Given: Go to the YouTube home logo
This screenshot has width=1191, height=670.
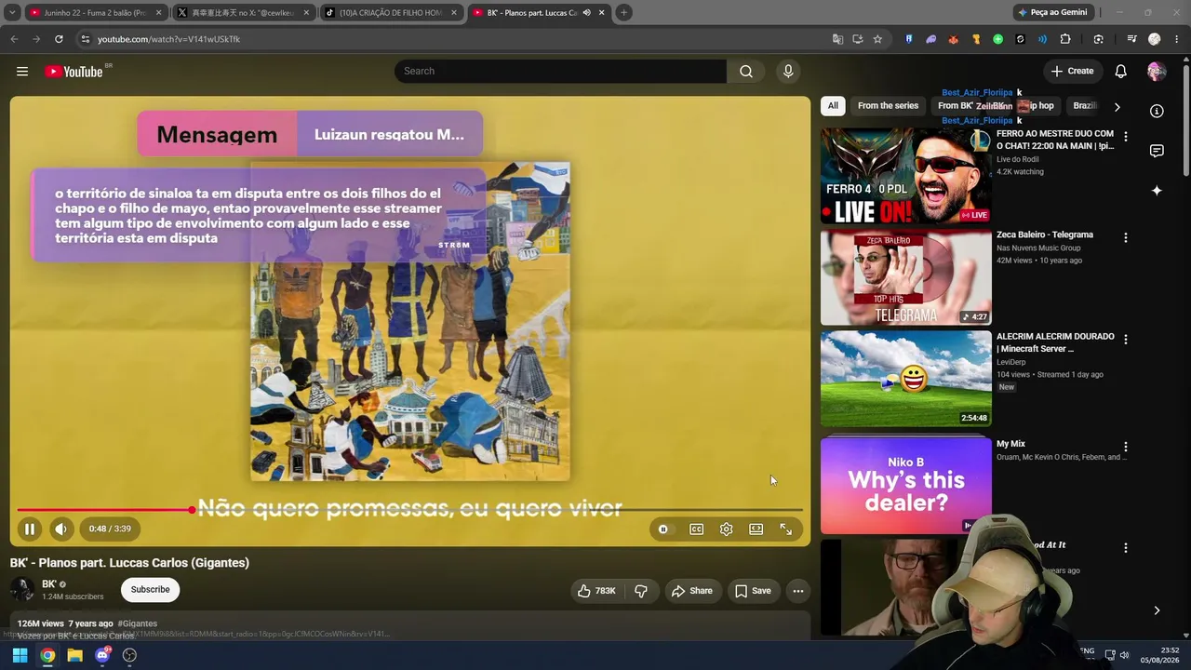Looking at the screenshot, I should pos(74,72).
